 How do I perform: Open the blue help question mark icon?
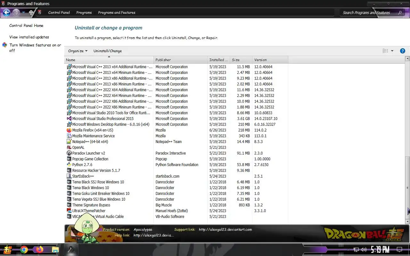[403, 51]
